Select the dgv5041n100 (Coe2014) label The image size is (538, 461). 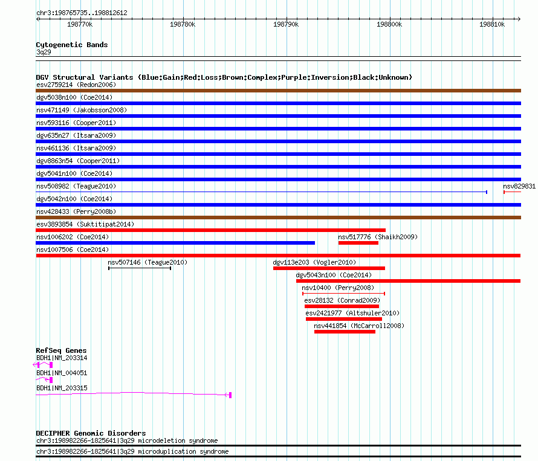coord(74,173)
